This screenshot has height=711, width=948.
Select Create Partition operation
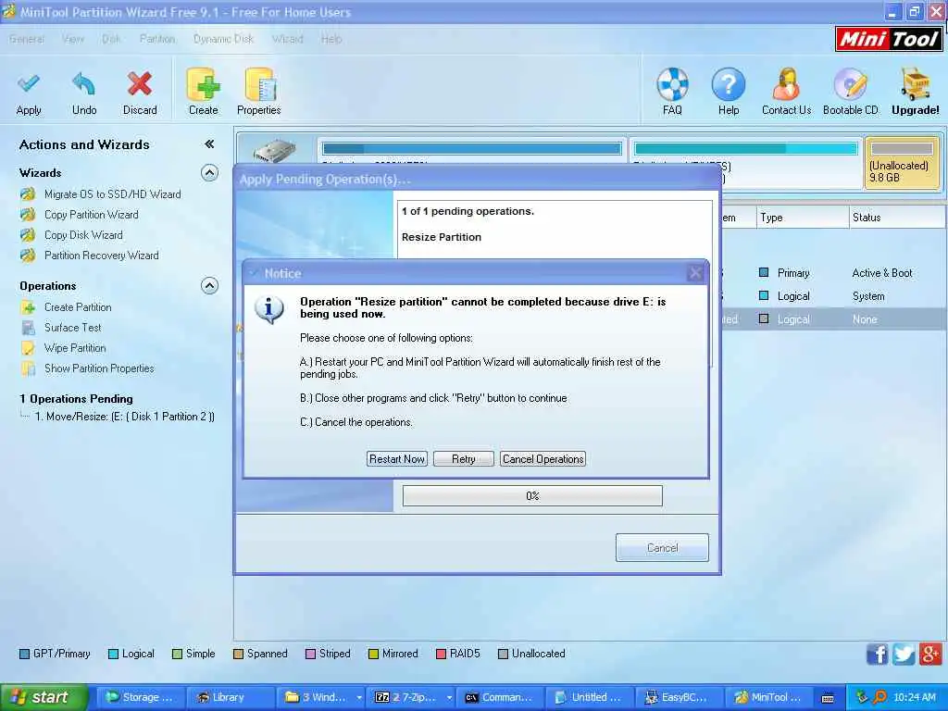pyautogui.click(x=78, y=307)
